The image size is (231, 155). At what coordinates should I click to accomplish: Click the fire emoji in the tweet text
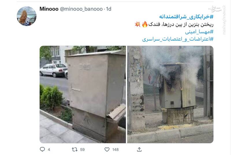[x=145, y=24]
